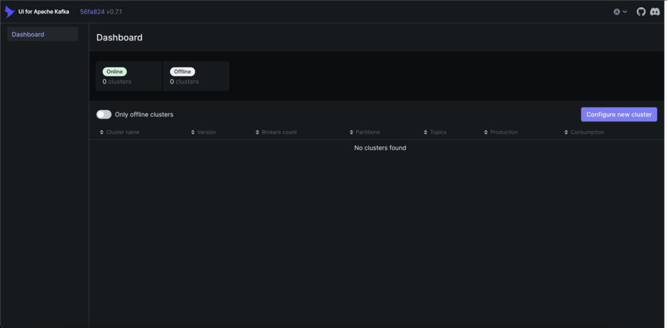Select Dashboard in the sidebar

click(28, 35)
